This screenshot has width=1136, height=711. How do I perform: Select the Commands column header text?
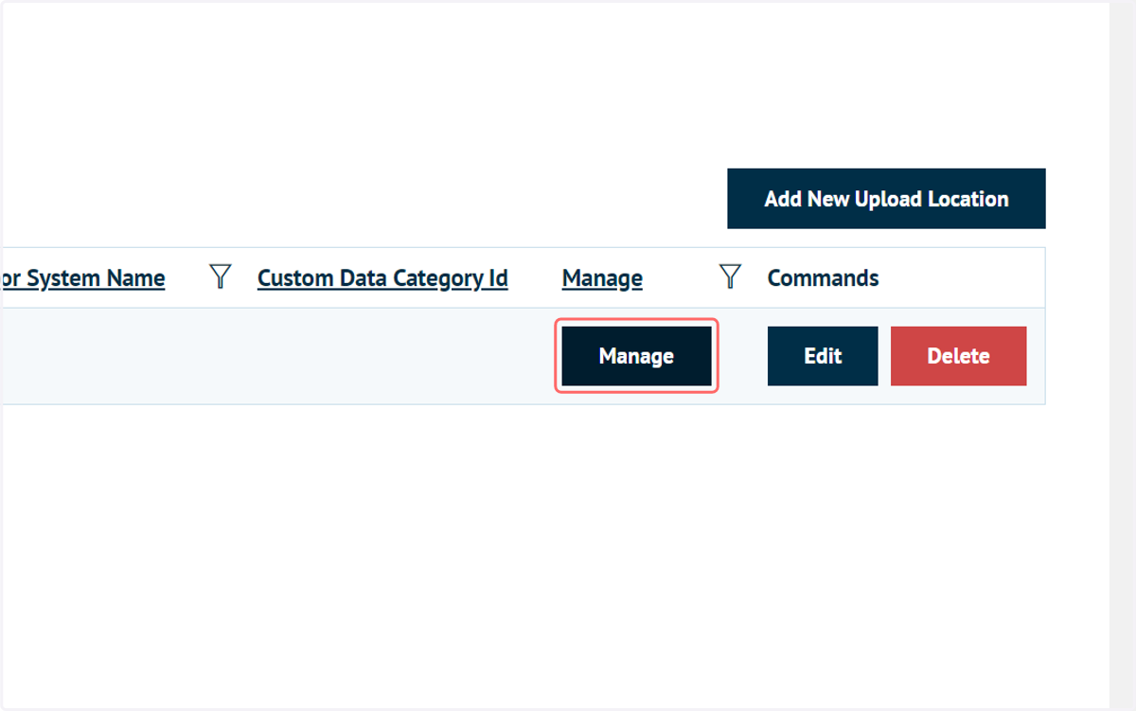pyautogui.click(x=823, y=278)
